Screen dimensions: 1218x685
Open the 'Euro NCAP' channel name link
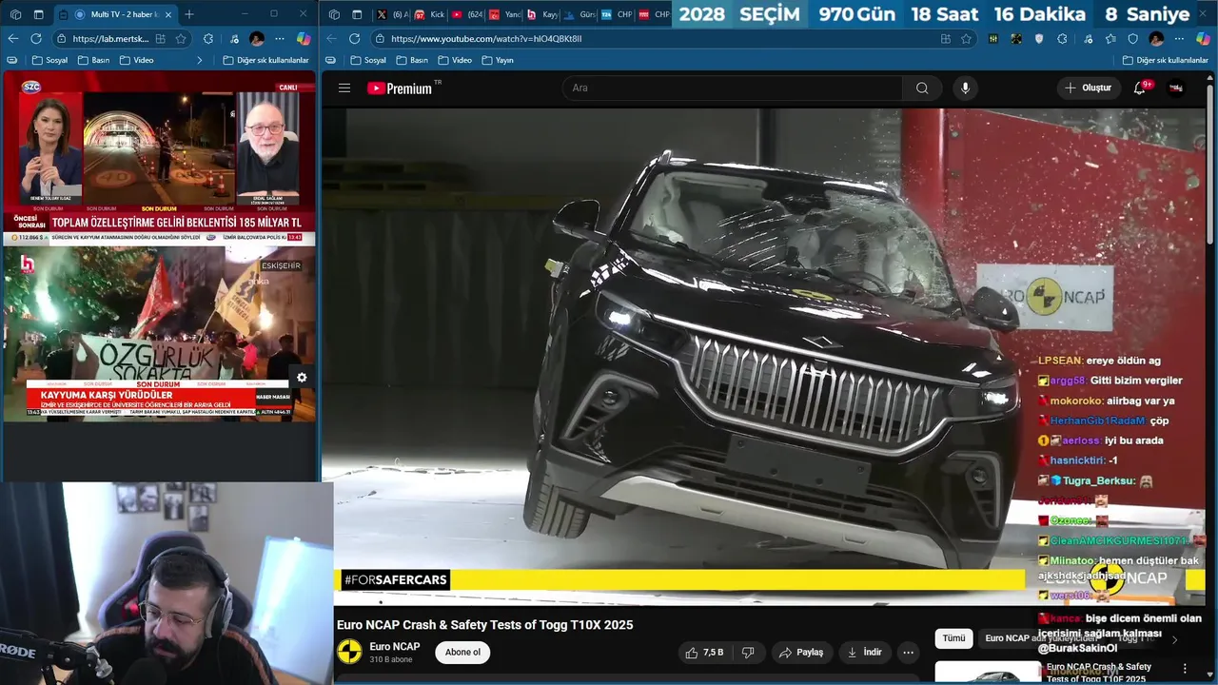395,647
